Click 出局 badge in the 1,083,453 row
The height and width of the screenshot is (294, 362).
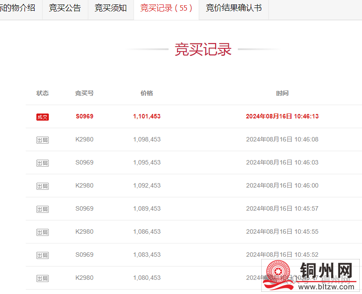point(43,255)
